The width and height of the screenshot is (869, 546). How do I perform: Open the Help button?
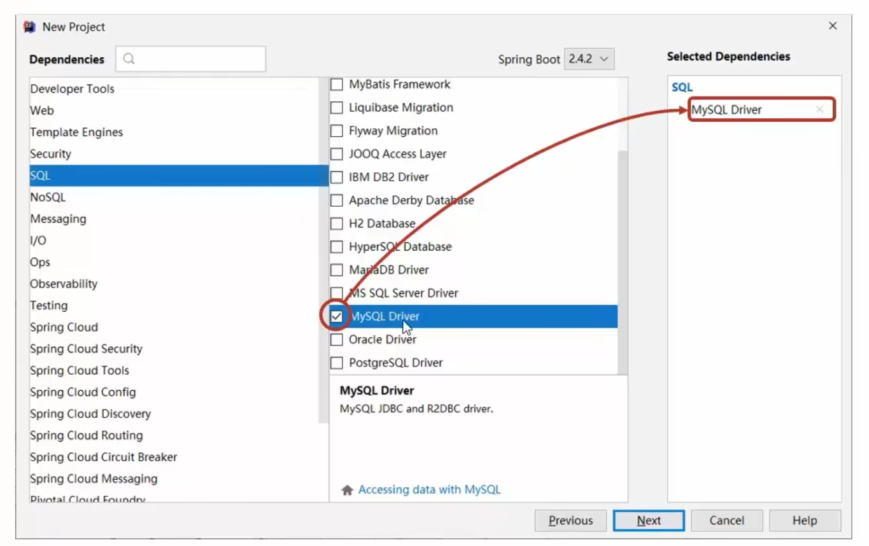(x=805, y=521)
